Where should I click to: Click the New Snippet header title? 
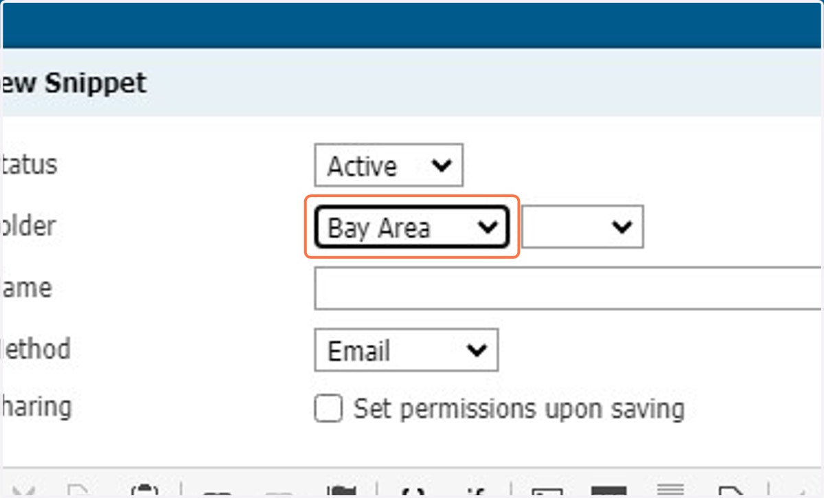73,83
